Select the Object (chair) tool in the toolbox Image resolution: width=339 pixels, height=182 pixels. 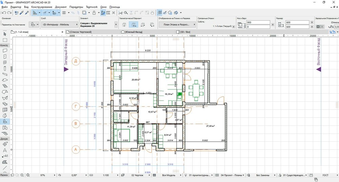5,121
